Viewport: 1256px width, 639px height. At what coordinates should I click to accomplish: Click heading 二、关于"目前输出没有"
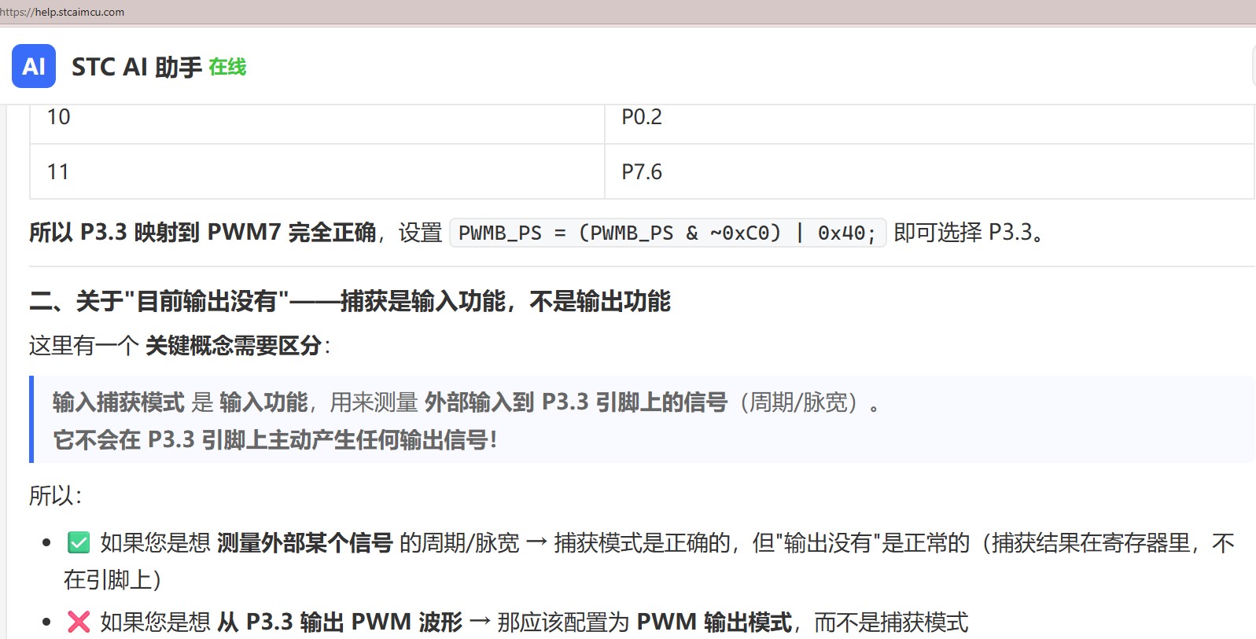pyautogui.click(x=350, y=301)
